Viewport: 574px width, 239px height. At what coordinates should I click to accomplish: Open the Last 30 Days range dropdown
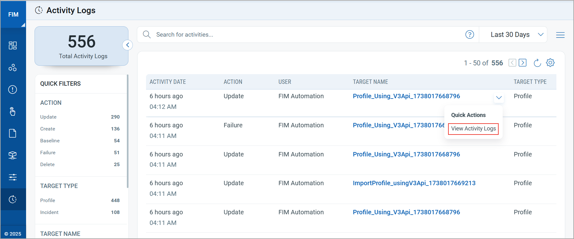click(x=513, y=34)
